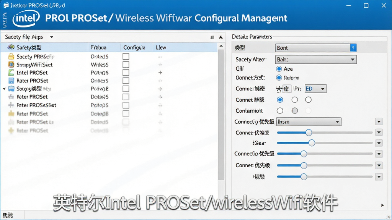This screenshot has height=220, width=392.
Task: Open the Sacety Altec Baitz dropdown
Action: click(316, 59)
